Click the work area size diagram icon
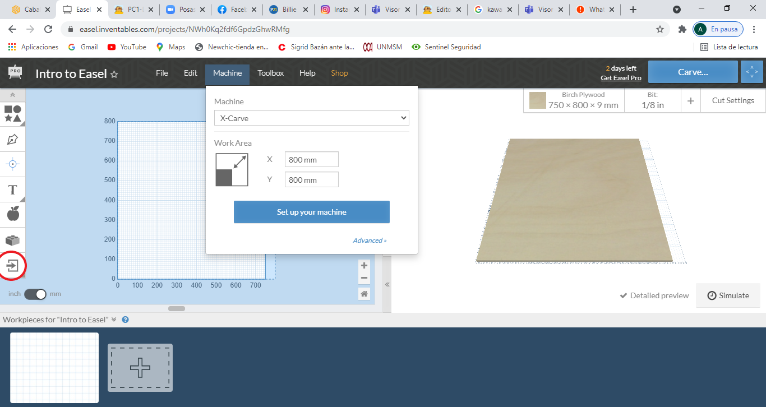This screenshot has height=407, width=766. point(232,170)
